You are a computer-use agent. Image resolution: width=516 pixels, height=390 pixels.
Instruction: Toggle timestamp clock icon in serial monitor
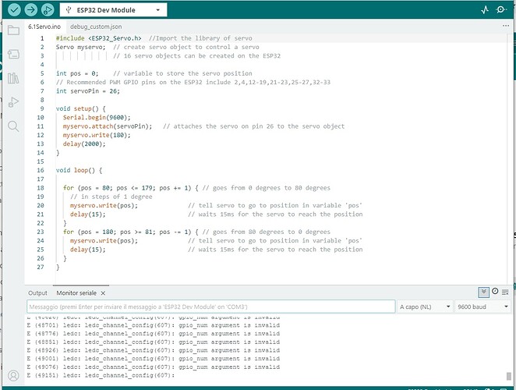coord(495,292)
